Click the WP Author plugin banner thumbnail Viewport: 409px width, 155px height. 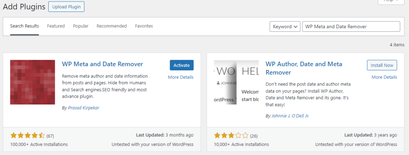pyautogui.click(x=236, y=82)
